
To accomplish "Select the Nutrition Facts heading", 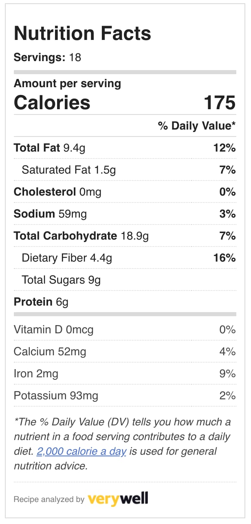I will click(x=82, y=33).
